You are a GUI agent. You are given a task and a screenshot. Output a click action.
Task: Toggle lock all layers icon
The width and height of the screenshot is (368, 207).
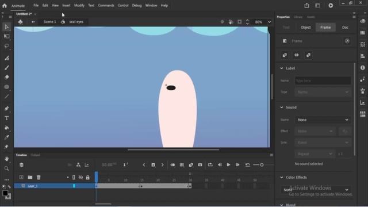(x=87, y=178)
